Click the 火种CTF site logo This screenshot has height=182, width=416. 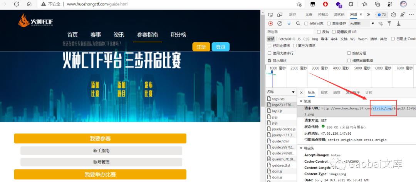pos(36,20)
